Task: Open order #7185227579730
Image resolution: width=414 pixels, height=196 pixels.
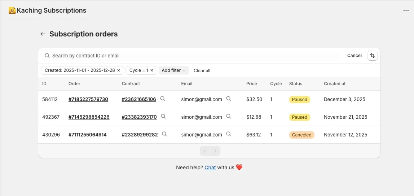Action: coord(88,99)
